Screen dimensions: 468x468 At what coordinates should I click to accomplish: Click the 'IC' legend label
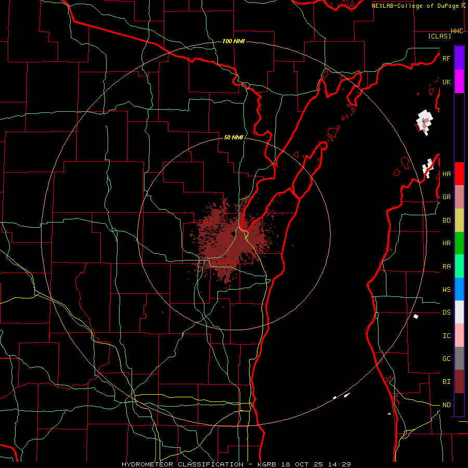(446, 336)
